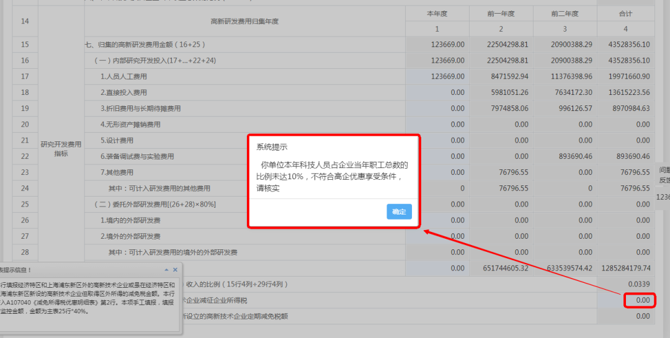Viewport: 670px width, 338px height.
Task: Click row 18 prior-year value 5981051.26
Action: point(501,92)
